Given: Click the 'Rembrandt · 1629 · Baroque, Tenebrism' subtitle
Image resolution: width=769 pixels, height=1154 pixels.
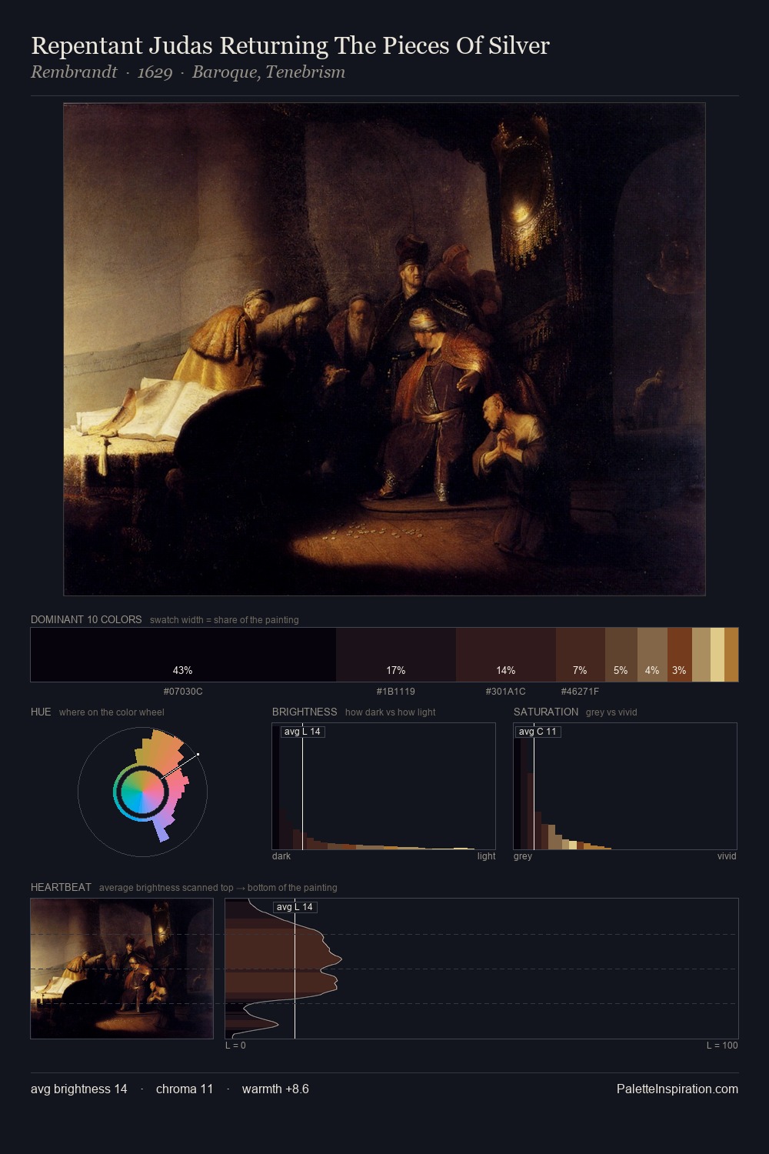Looking at the screenshot, I should click(x=188, y=72).
